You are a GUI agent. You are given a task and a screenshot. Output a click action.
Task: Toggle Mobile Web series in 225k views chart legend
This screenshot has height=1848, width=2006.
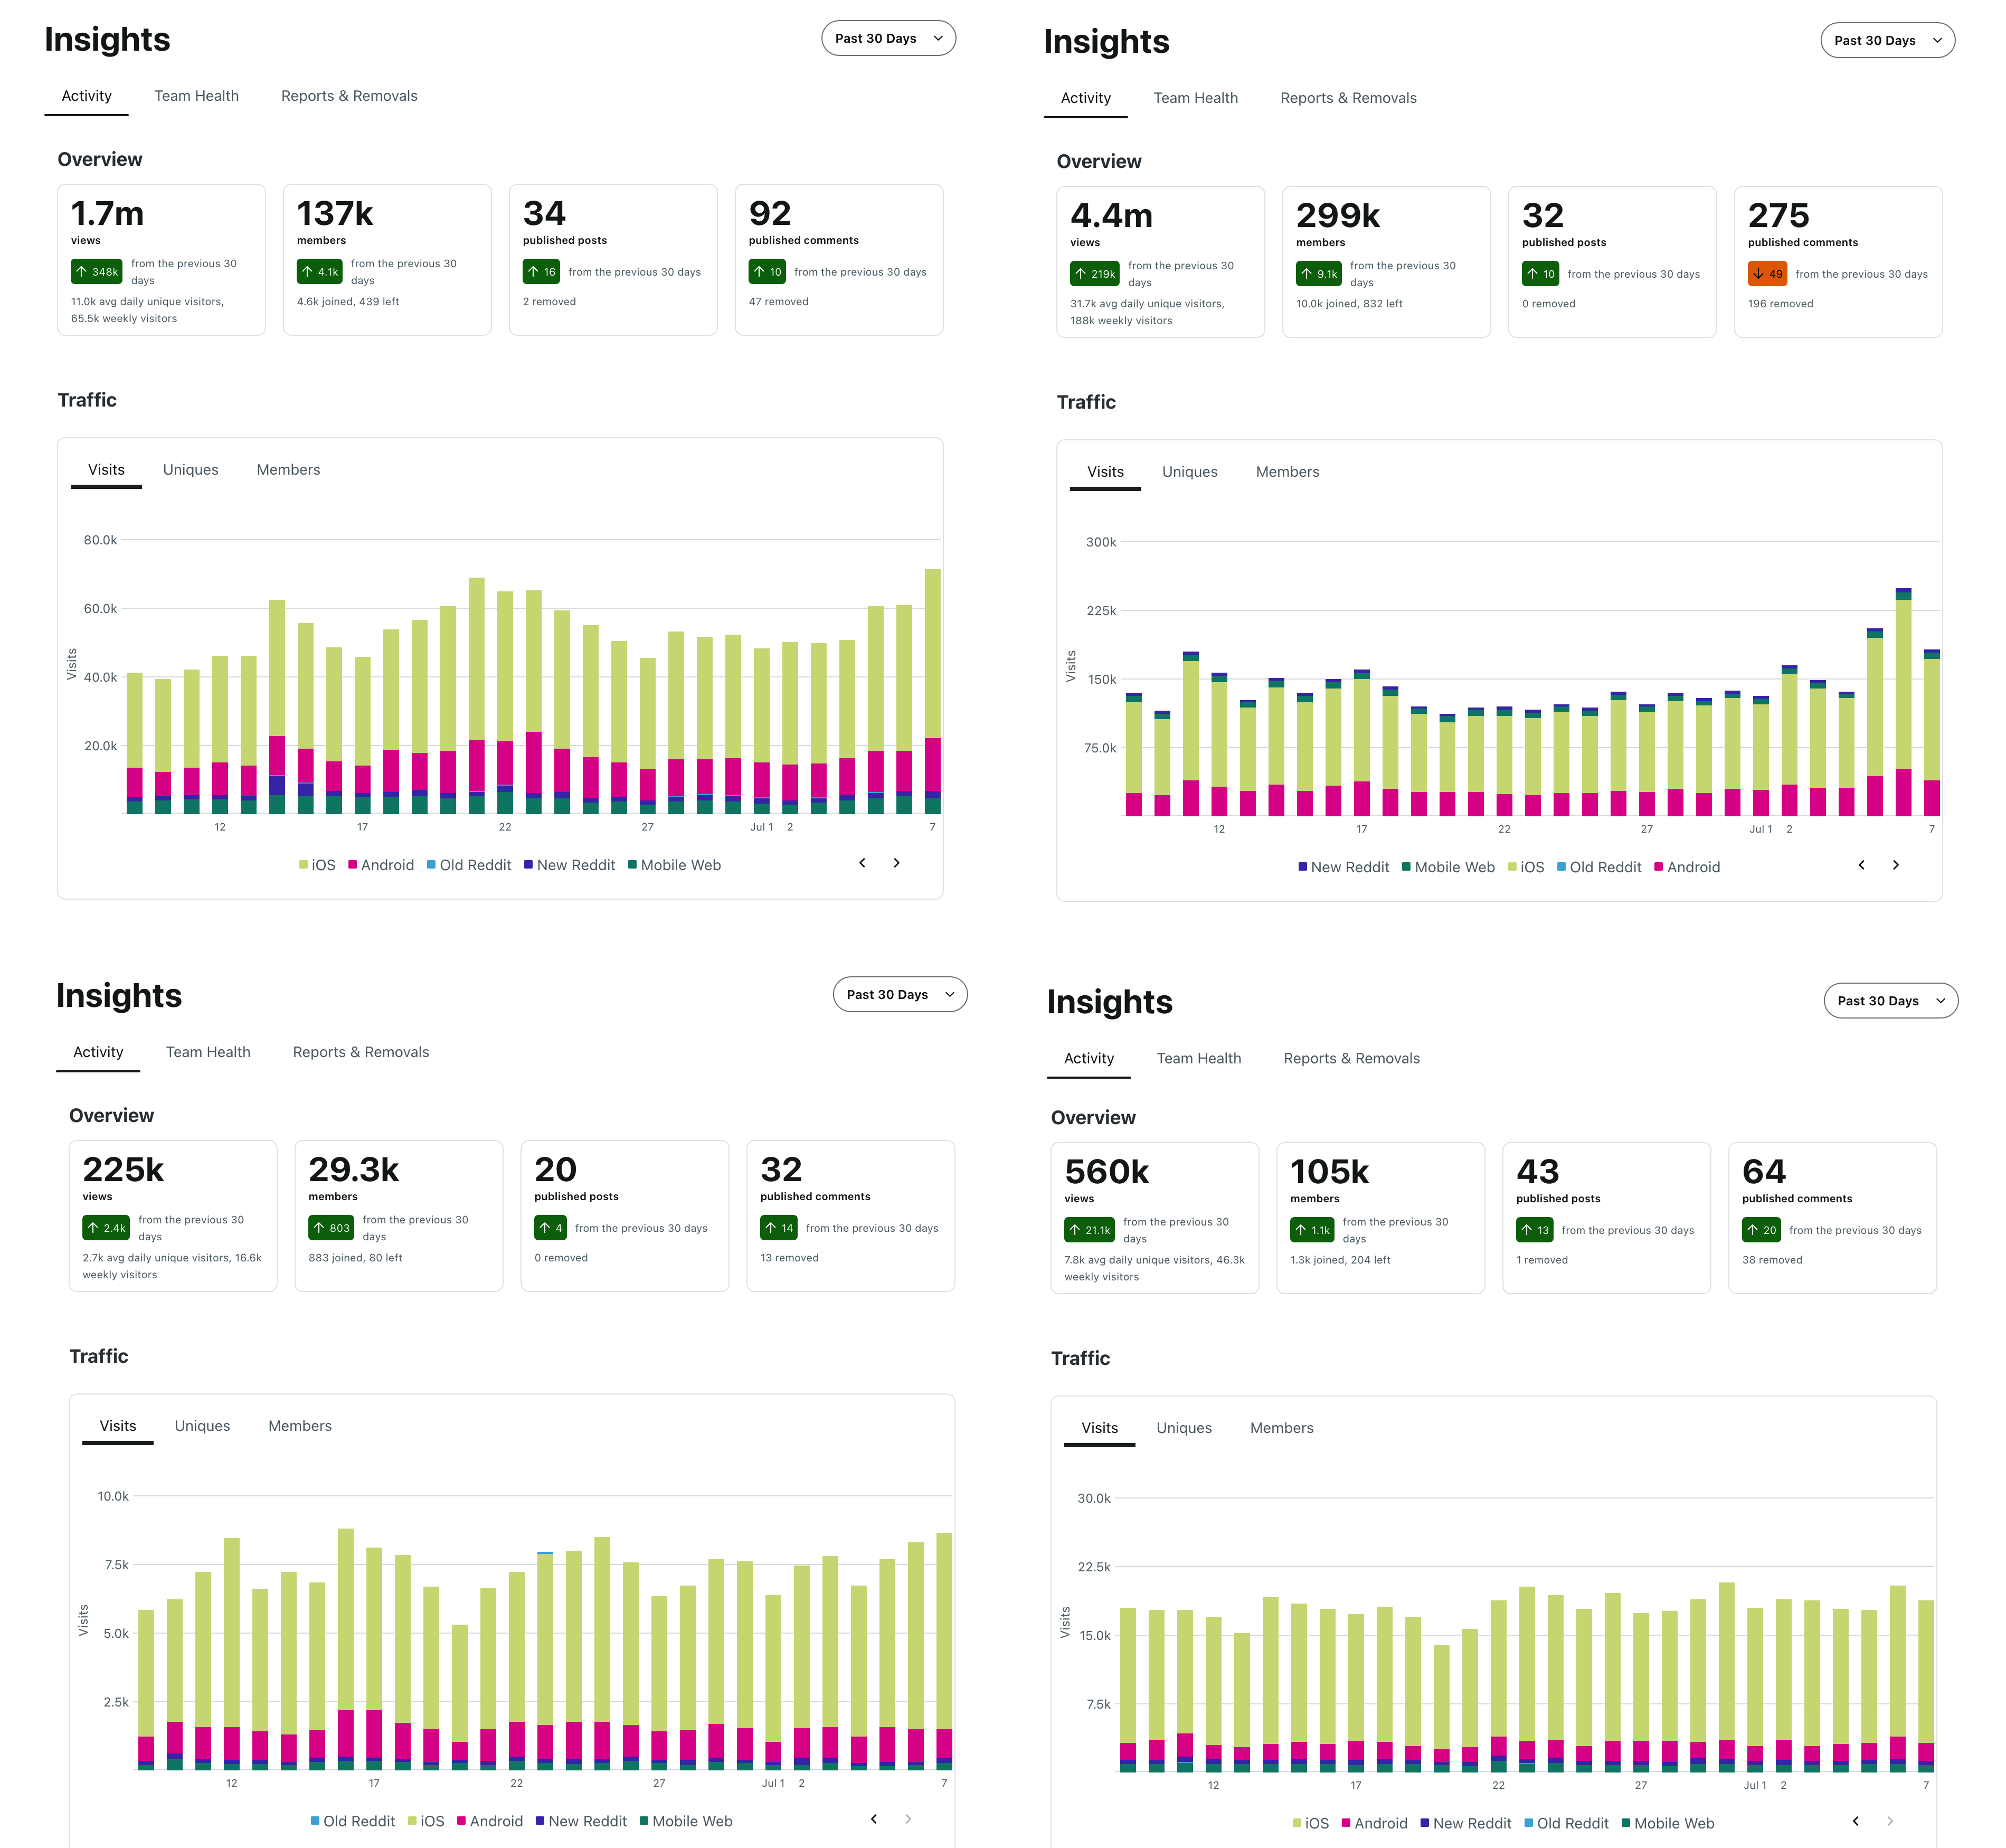pyautogui.click(x=686, y=1821)
